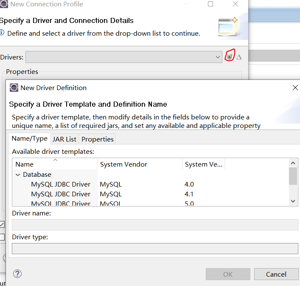Click the scroll-down arrow in templates list

tap(293, 201)
